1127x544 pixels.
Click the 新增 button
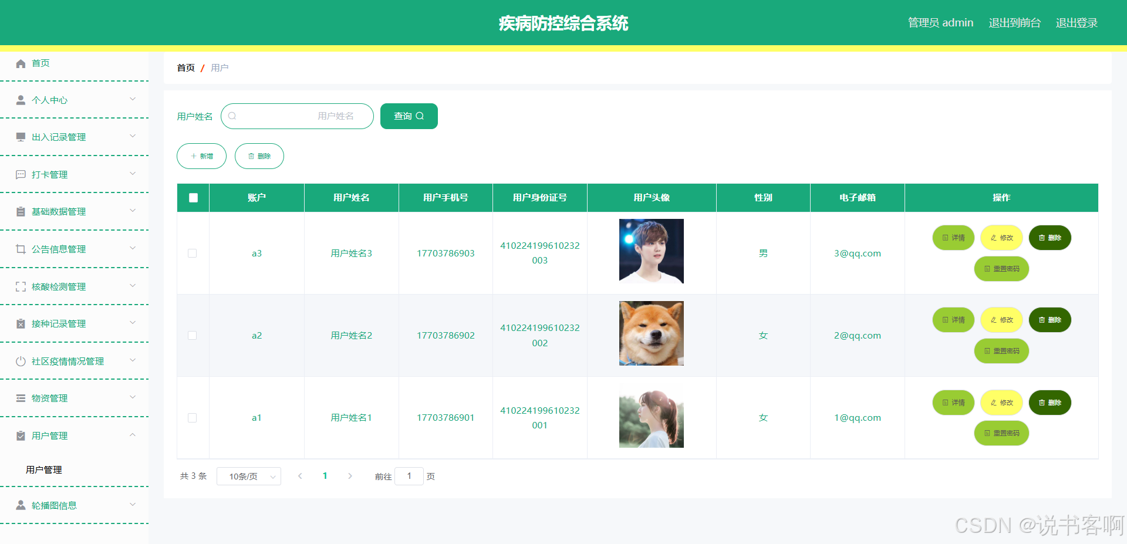coord(201,156)
